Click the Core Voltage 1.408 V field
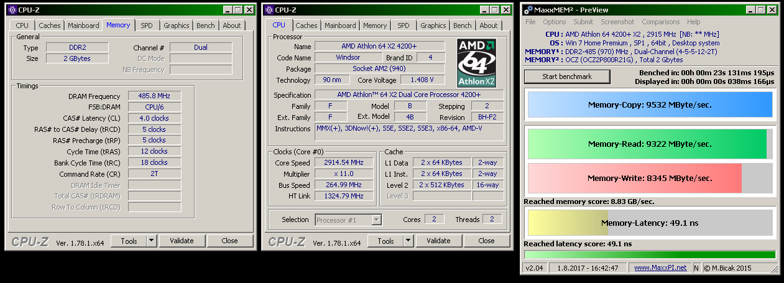This screenshot has width=784, height=283. click(423, 80)
